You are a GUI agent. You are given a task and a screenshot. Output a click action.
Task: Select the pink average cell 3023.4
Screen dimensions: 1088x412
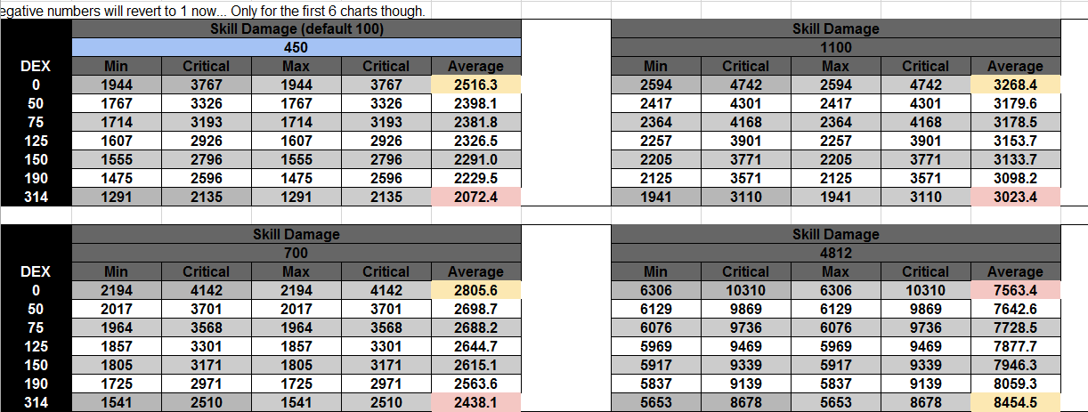[x=1015, y=197]
